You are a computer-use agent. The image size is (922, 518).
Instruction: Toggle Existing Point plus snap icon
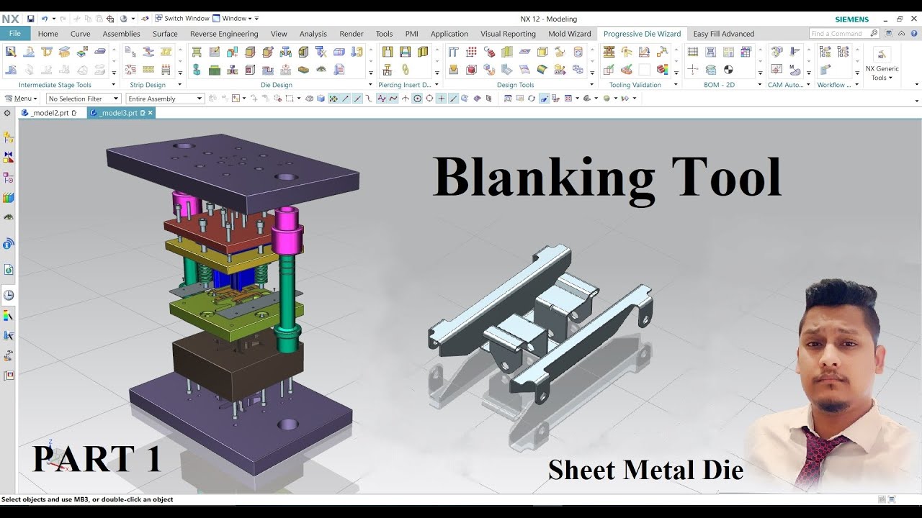click(442, 99)
